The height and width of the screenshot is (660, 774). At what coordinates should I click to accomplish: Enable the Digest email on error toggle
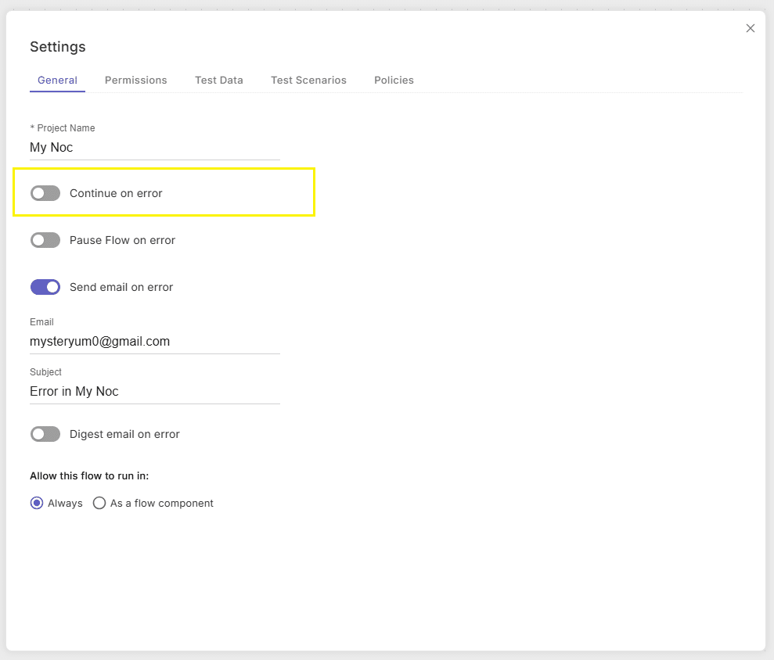(45, 434)
